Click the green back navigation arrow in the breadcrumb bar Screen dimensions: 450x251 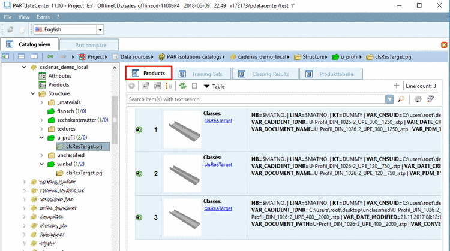50,56
